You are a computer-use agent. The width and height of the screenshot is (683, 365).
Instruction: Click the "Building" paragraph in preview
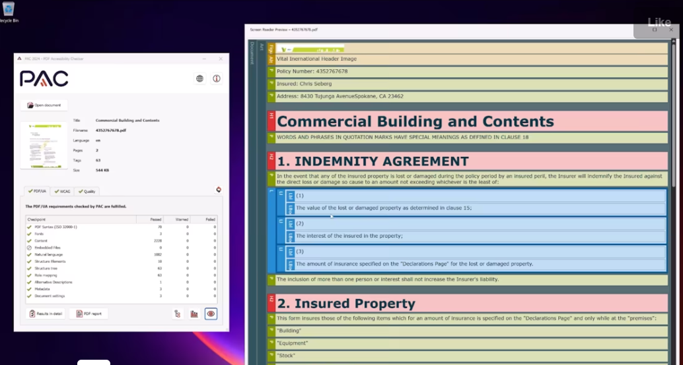tap(289, 331)
